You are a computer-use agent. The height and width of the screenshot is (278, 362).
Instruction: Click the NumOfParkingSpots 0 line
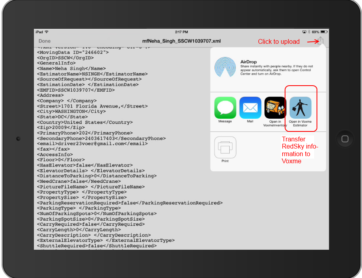click(x=97, y=213)
